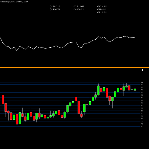Screen dimensions: 149x149
Task: Click the 283 price axis label
Action: [x=142, y=95]
